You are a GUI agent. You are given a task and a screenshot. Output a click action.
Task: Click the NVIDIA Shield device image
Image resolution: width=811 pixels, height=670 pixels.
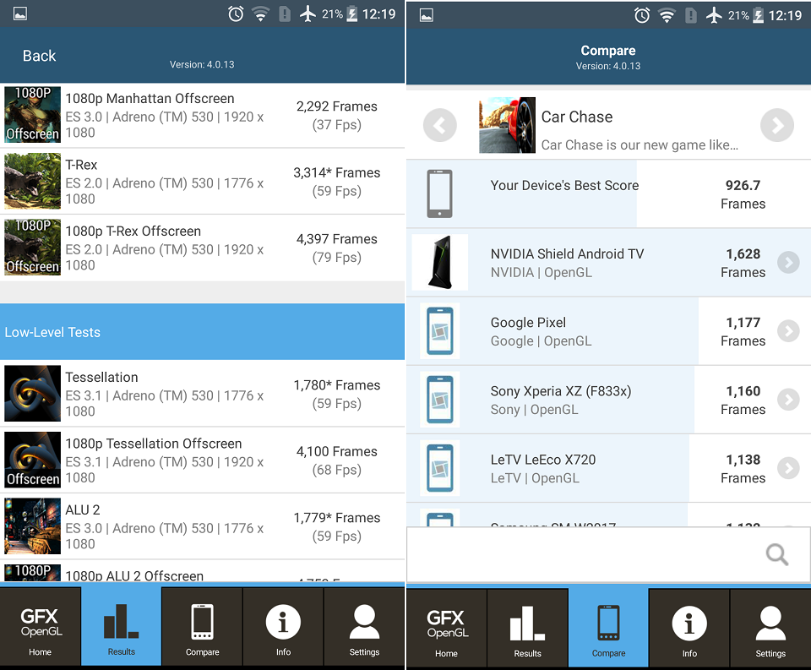tap(440, 262)
